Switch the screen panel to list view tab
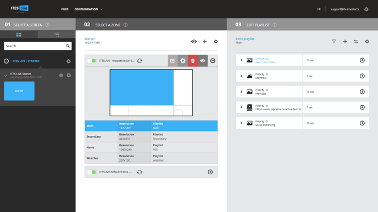 click(x=57, y=35)
